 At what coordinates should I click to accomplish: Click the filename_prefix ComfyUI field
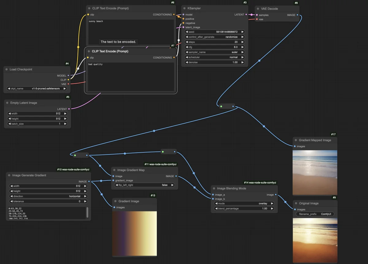pos(315,214)
